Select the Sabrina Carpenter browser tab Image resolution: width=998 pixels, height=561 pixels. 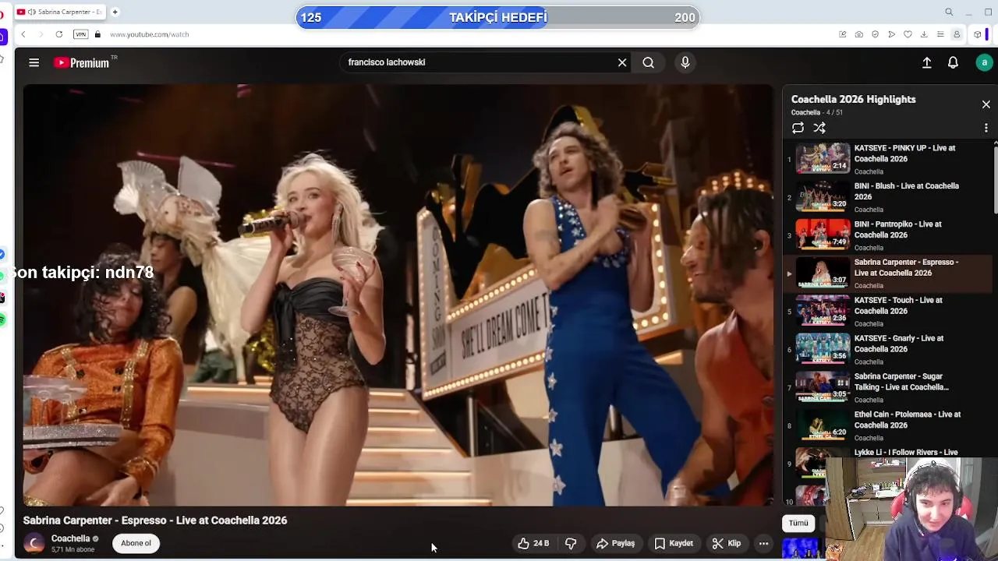pos(61,12)
